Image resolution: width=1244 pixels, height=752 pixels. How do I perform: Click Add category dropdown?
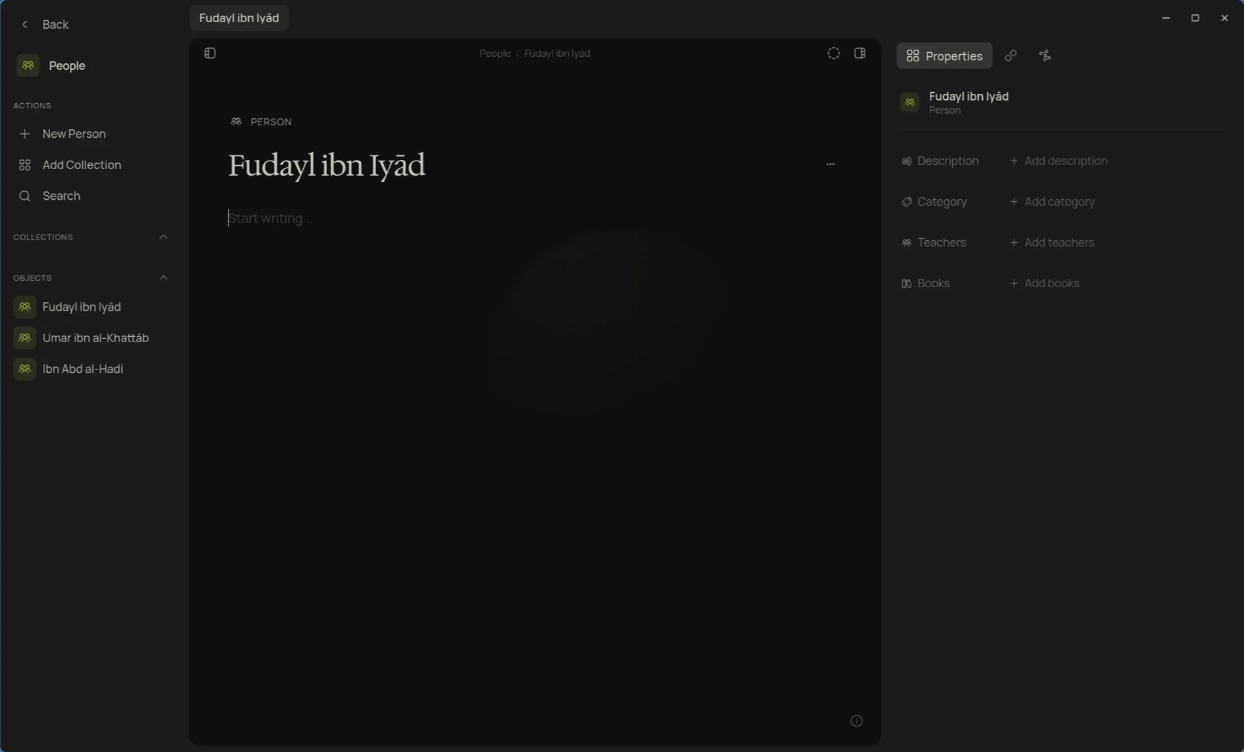(1052, 202)
